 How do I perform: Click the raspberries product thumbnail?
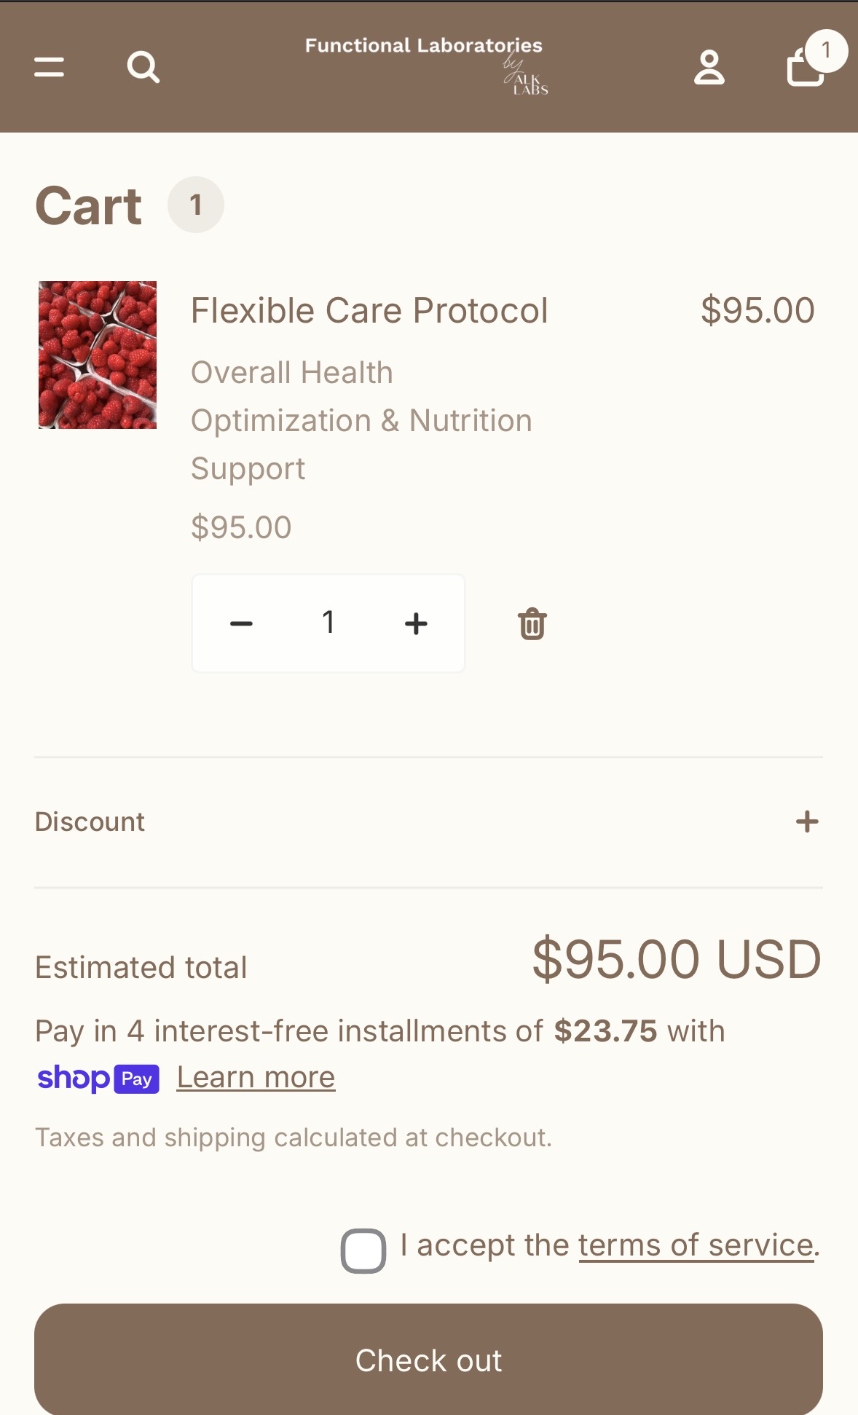98,355
